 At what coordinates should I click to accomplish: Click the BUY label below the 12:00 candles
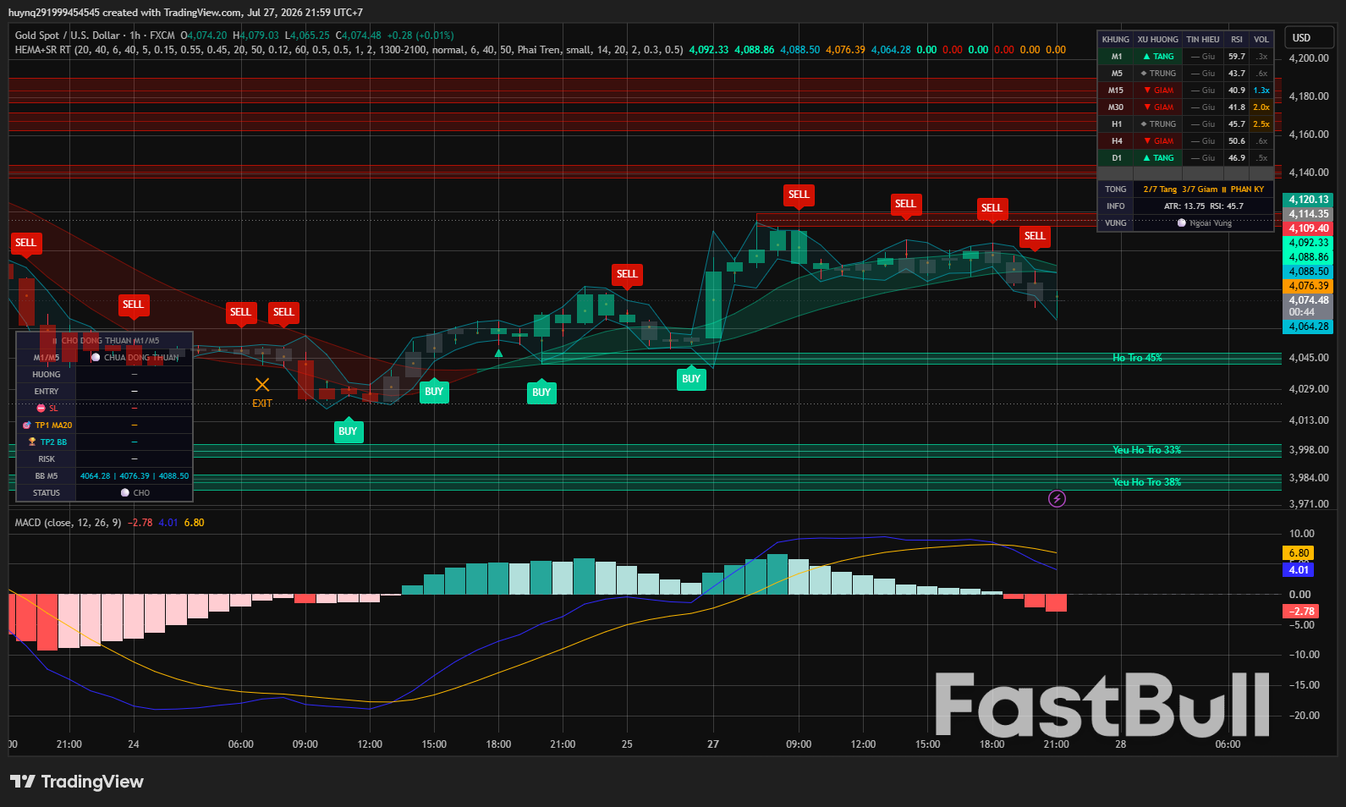[348, 431]
